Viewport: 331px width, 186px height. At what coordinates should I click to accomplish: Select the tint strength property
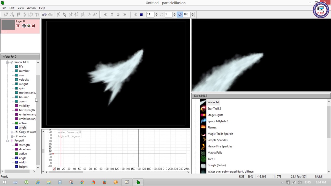[27, 110]
